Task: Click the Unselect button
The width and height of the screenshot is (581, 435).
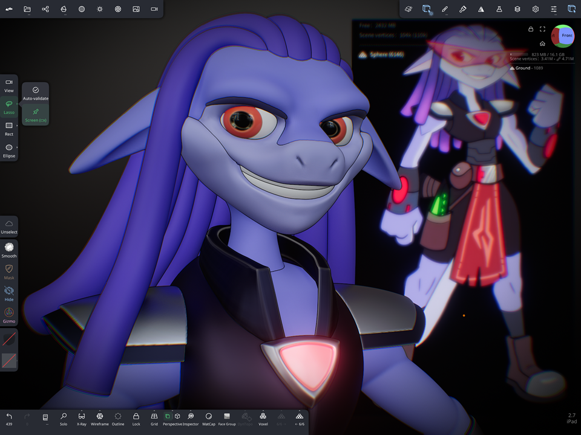Action: (9, 227)
